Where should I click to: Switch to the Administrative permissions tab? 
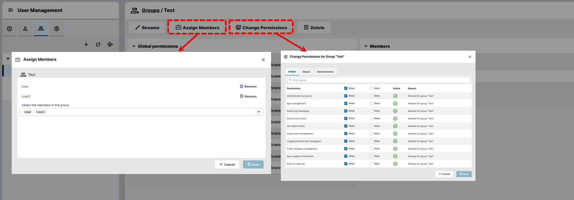point(325,72)
